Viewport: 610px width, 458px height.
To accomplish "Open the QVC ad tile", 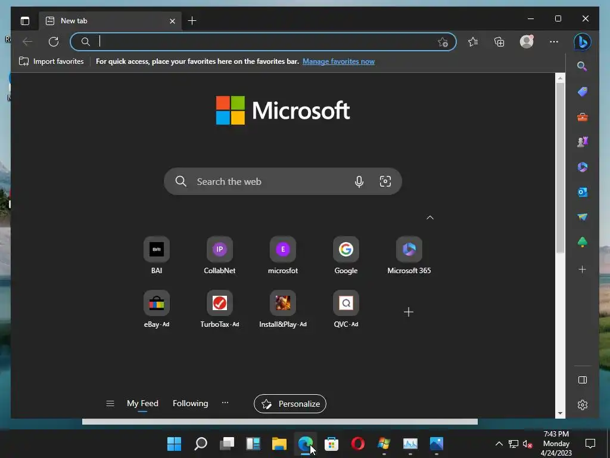I will [x=346, y=310].
